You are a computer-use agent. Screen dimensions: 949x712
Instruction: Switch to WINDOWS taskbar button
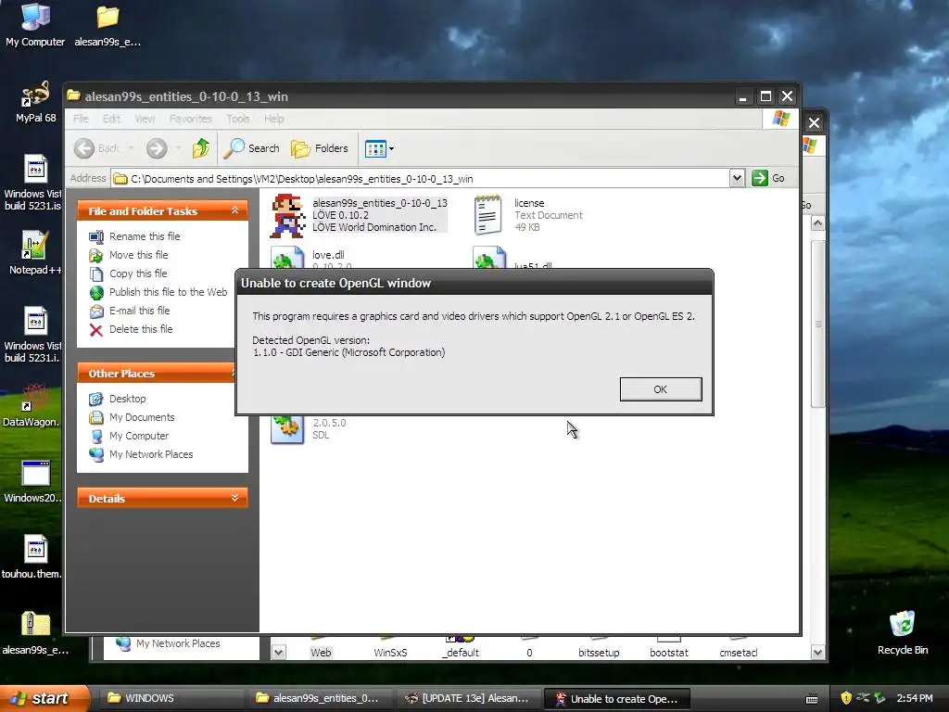click(x=171, y=698)
